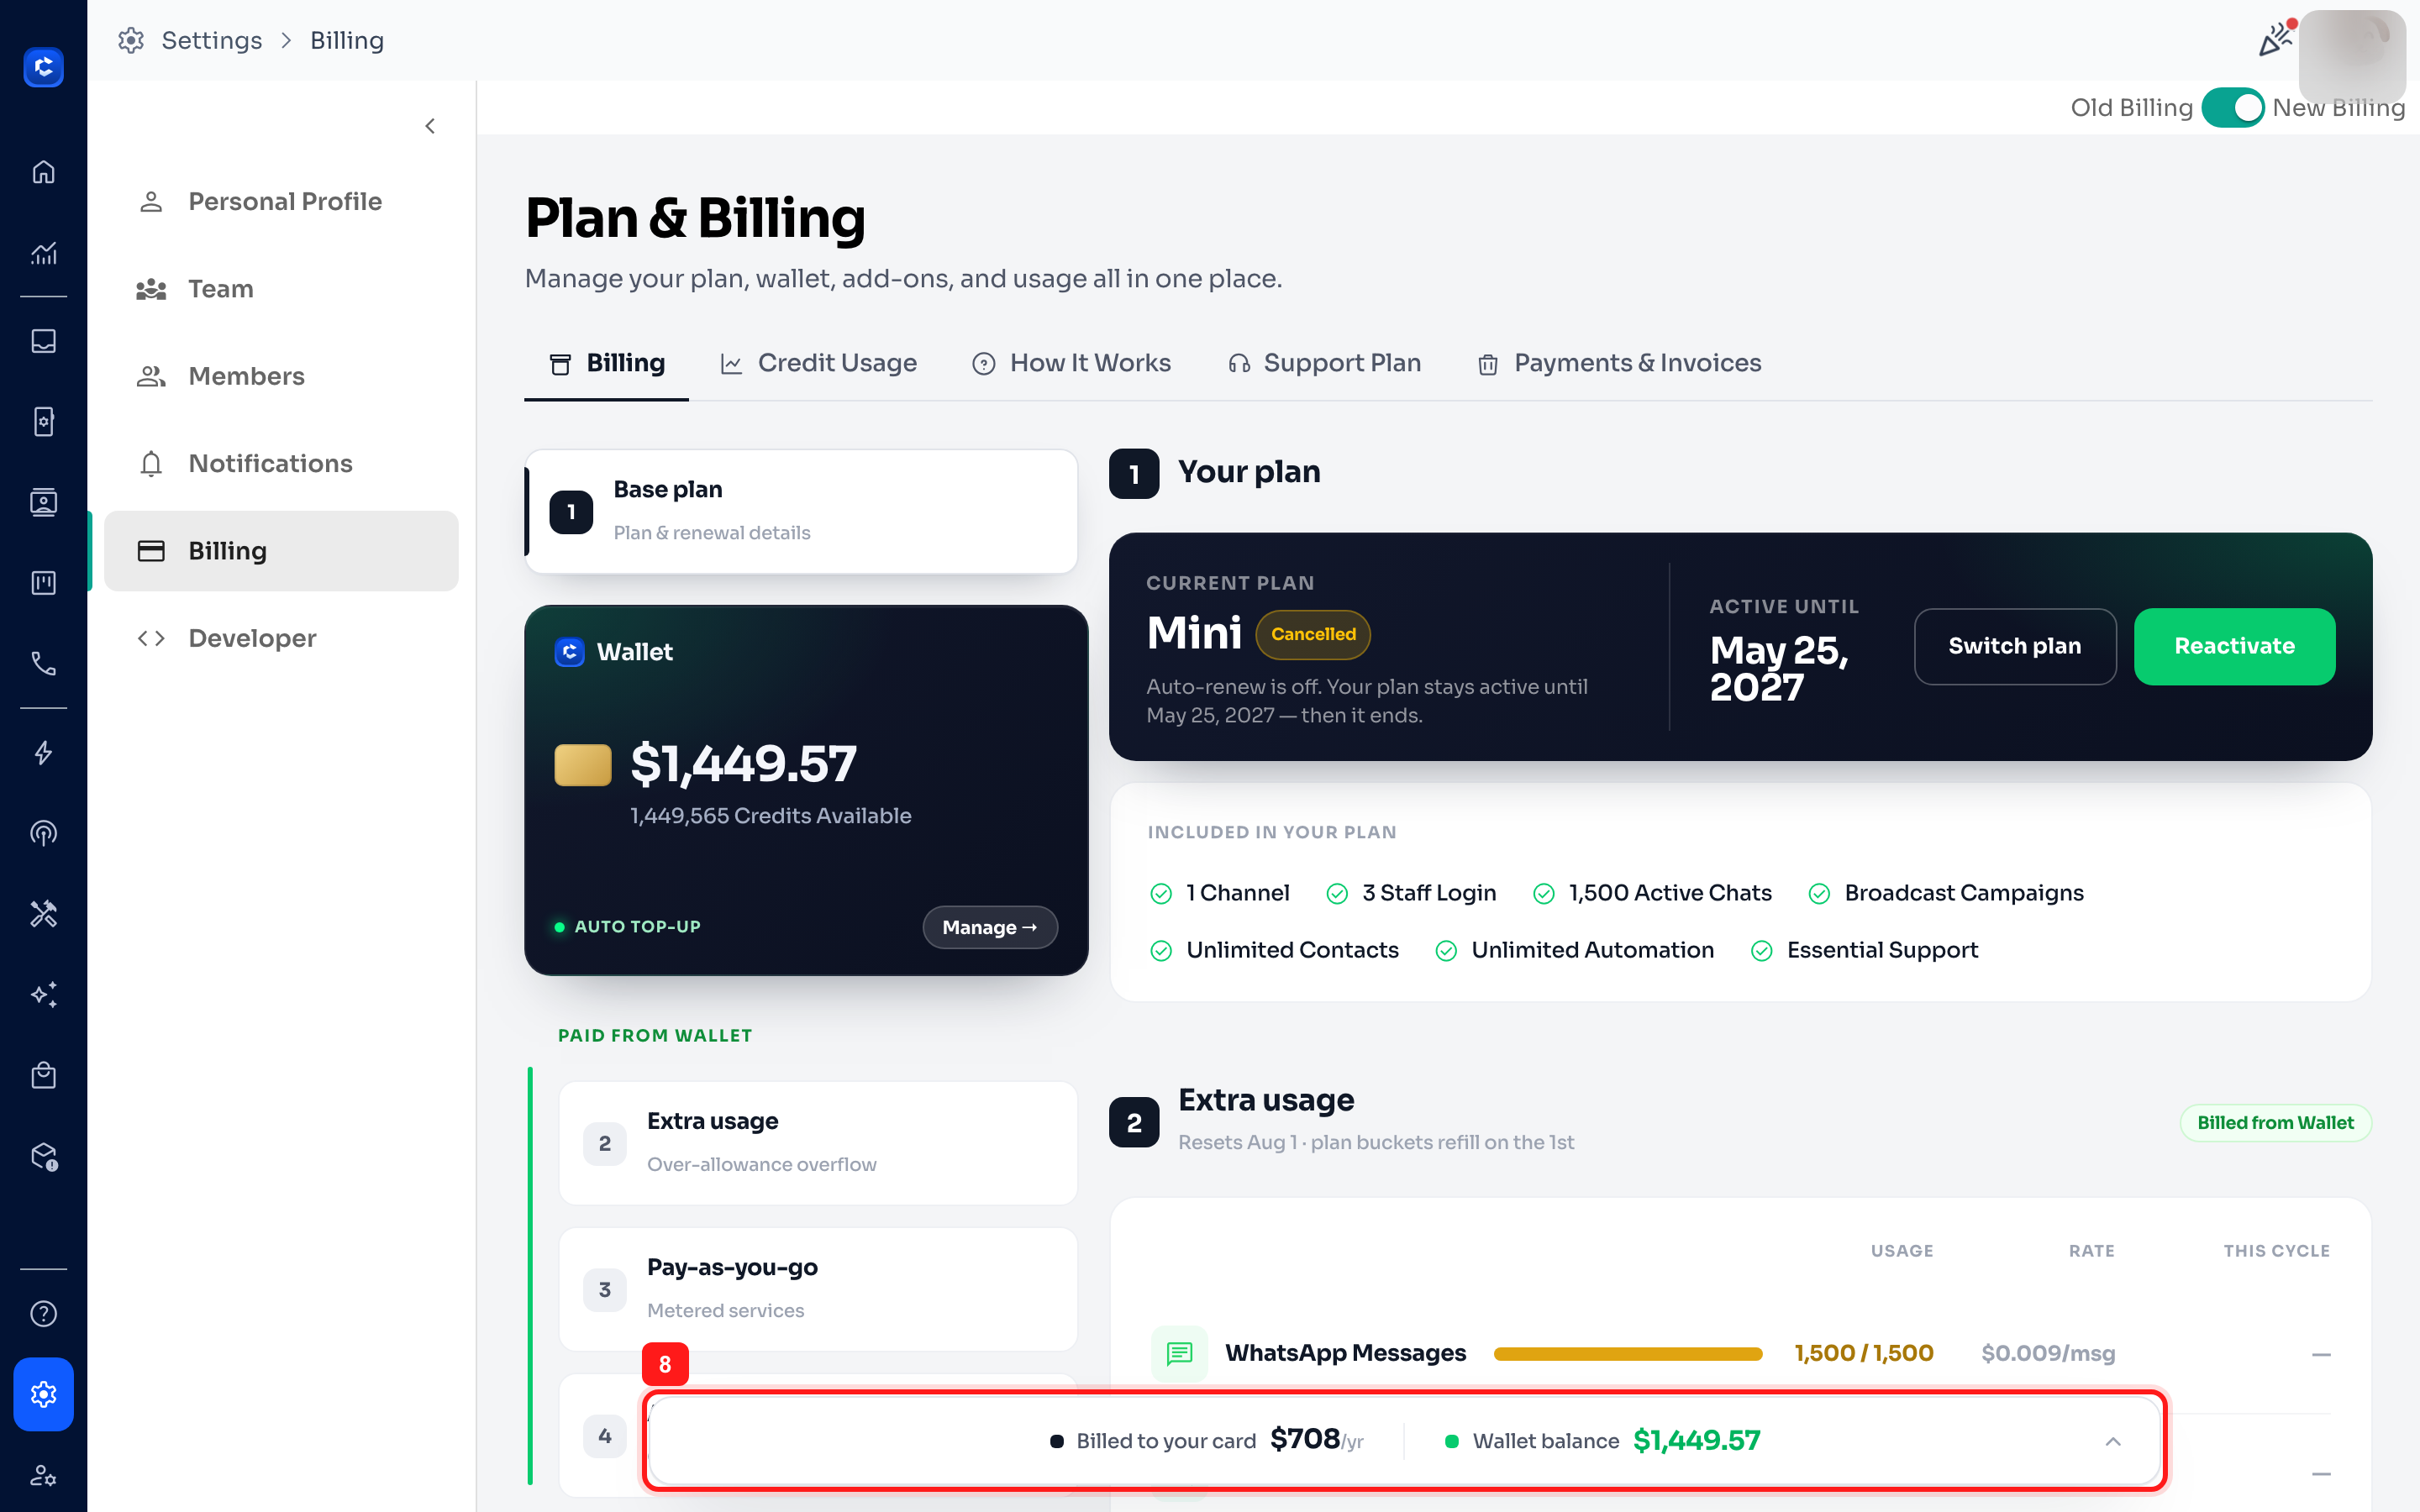
Task: Select the Extra usage step card
Action: pos(818,1143)
